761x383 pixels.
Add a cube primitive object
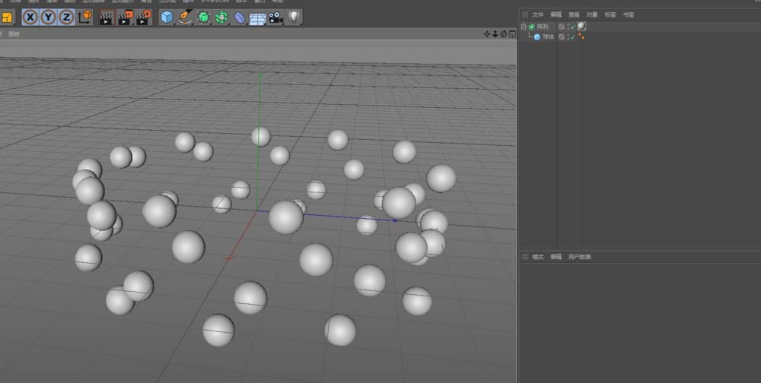[167, 17]
